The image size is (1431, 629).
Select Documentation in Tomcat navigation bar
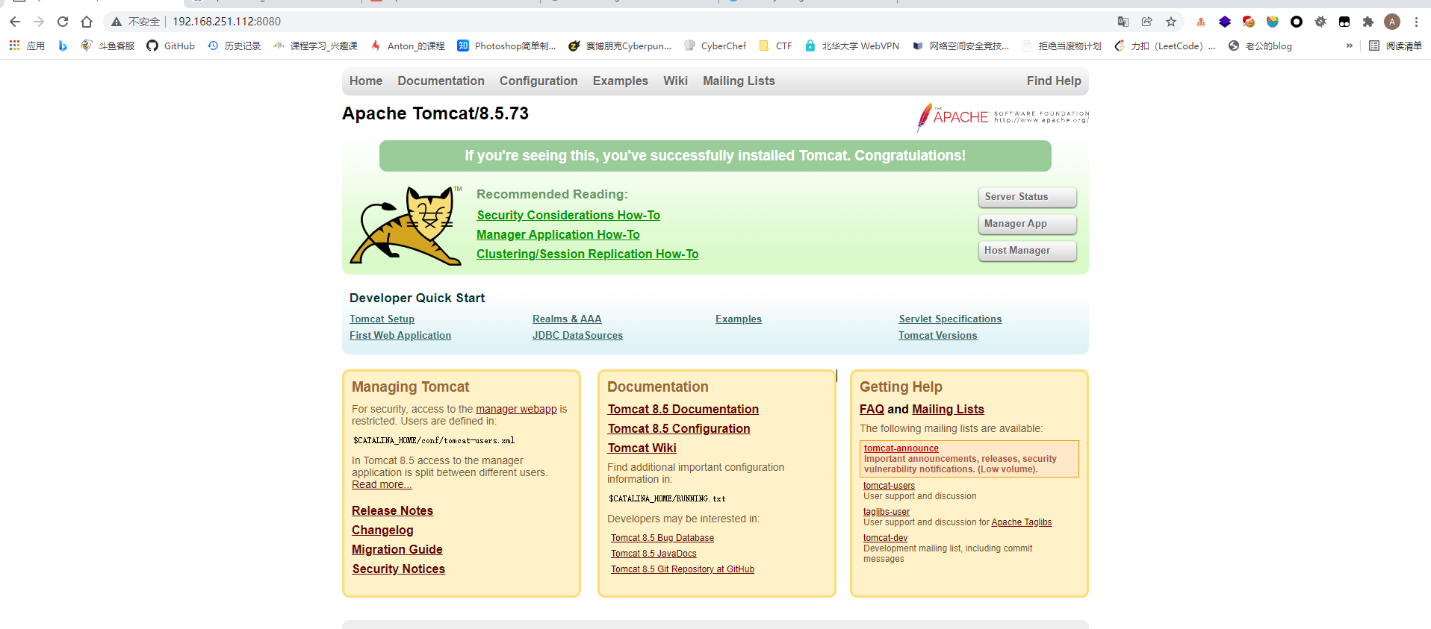click(x=441, y=81)
